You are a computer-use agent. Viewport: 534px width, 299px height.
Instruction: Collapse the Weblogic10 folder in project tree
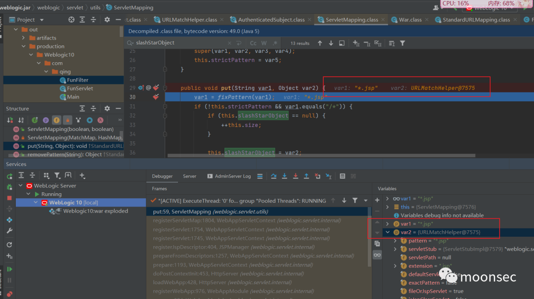(x=31, y=54)
